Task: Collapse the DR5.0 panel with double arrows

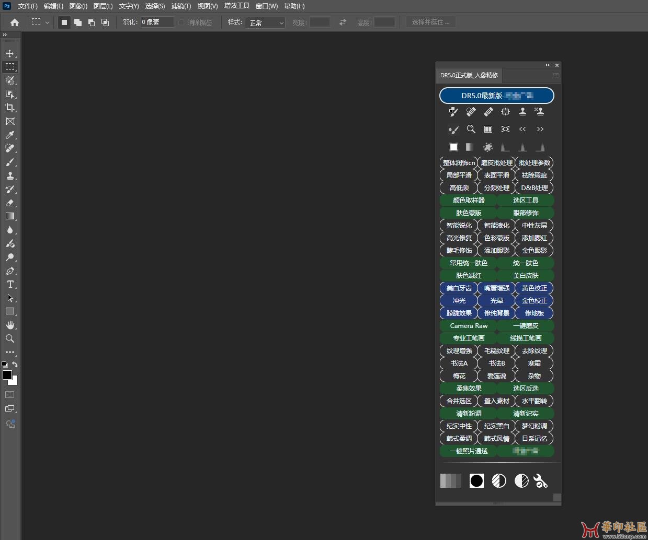Action: click(x=548, y=65)
